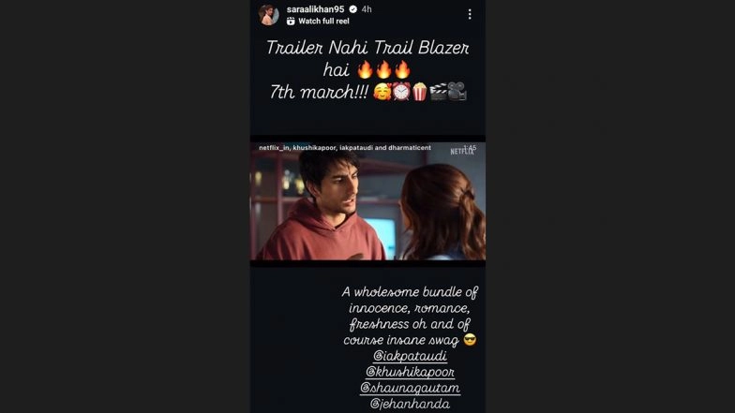The height and width of the screenshot is (413, 735).
Task: Click the movie camera emoji
Action: (457, 92)
